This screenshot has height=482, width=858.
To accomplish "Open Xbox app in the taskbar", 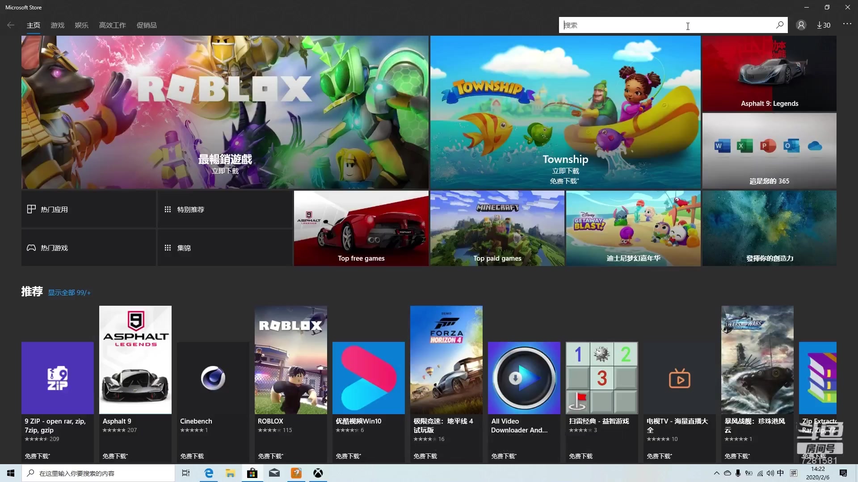I will [318, 473].
